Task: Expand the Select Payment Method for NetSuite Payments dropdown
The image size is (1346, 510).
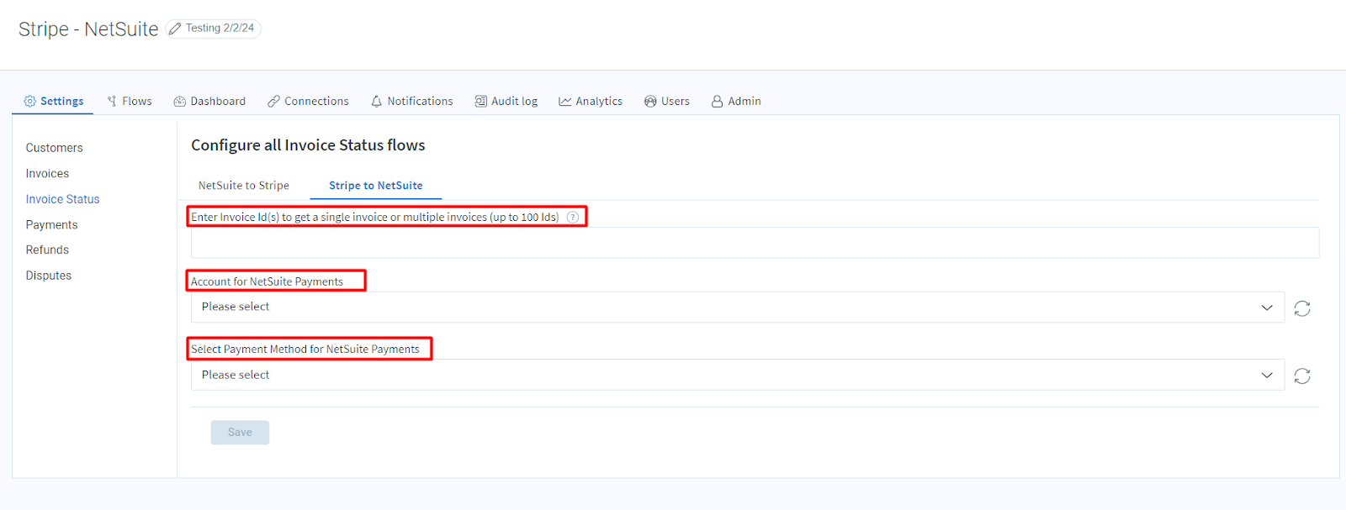Action: [x=738, y=375]
